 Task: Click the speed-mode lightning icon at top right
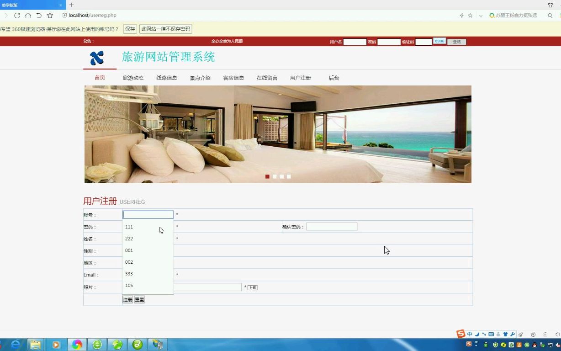pyautogui.click(x=461, y=15)
